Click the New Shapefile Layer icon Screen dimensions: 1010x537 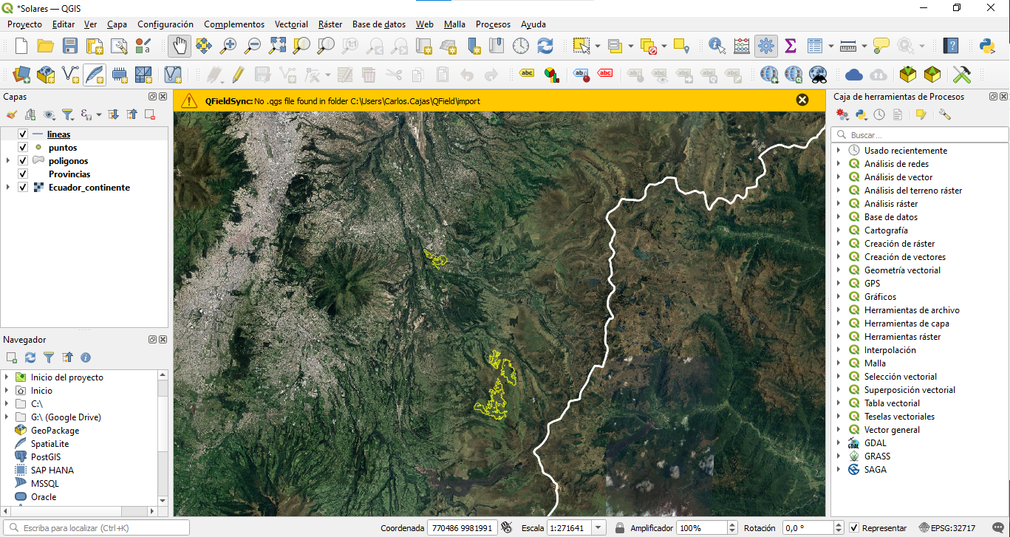70,74
